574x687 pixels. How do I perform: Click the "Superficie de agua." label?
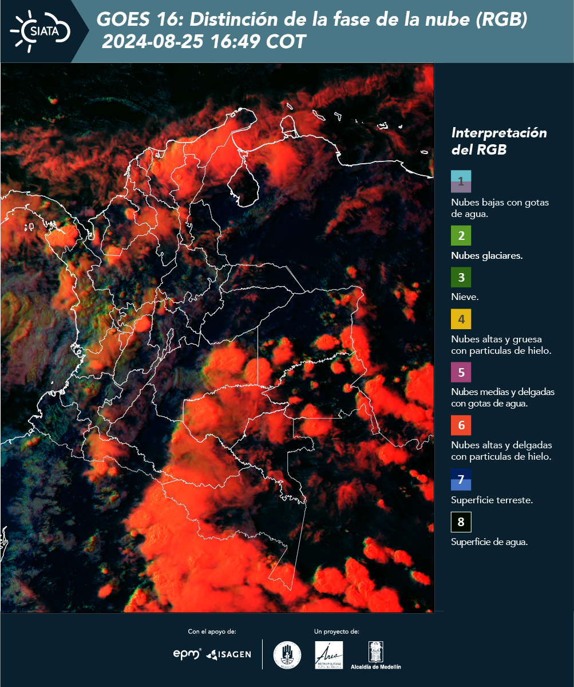[x=489, y=542]
